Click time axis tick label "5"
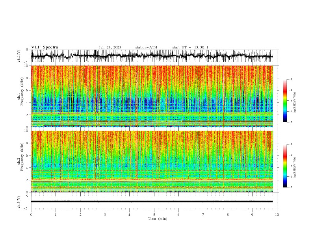 154,215
